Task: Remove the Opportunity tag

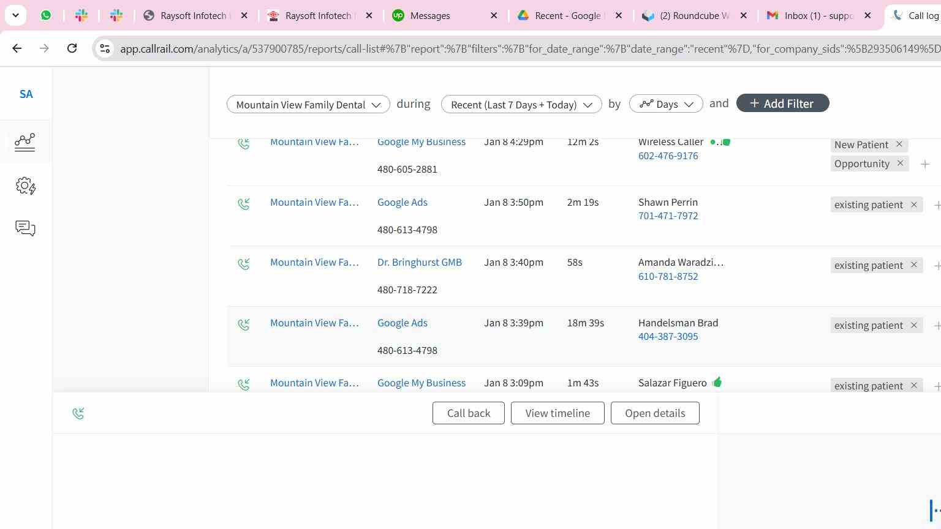Action: 900,163
